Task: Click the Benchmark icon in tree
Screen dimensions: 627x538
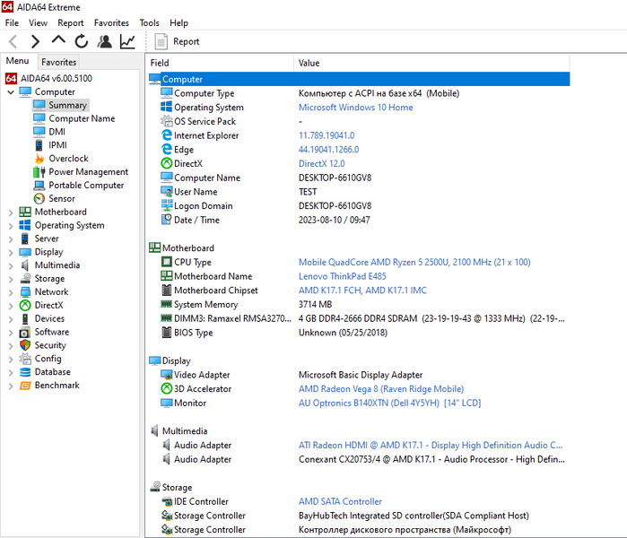Action: [25, 386]
